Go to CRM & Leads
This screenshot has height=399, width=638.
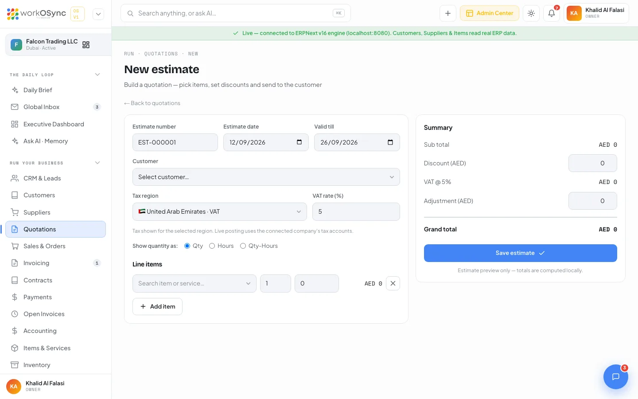coord(56,178)
